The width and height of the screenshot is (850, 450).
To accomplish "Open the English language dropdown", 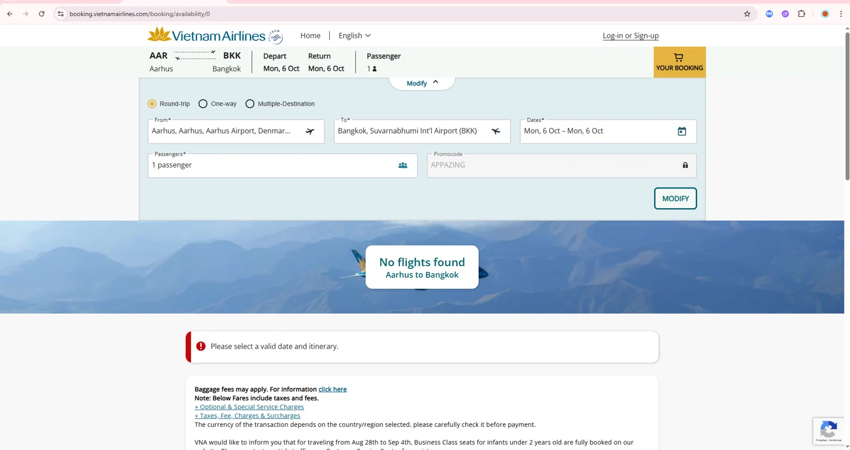I will (355, 36).
